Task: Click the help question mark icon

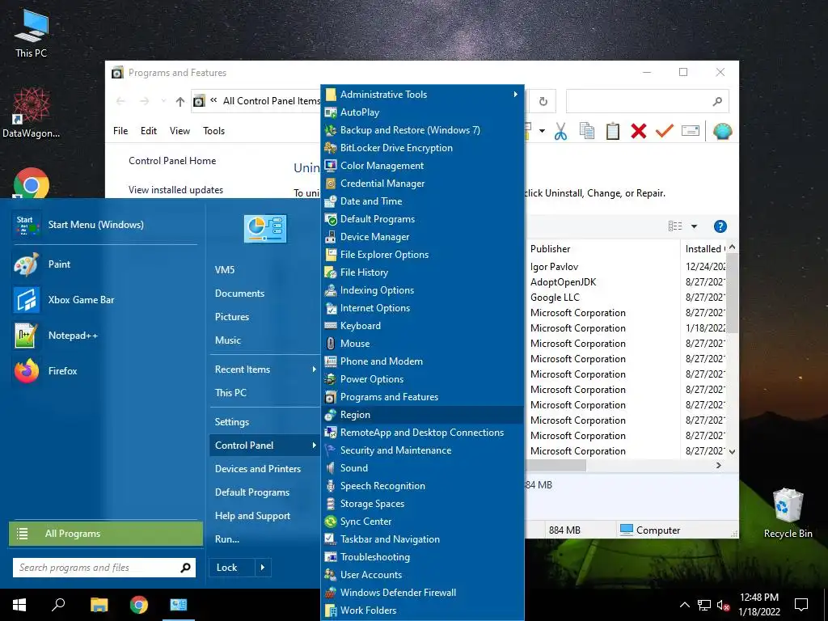Action: pos(720,226)
